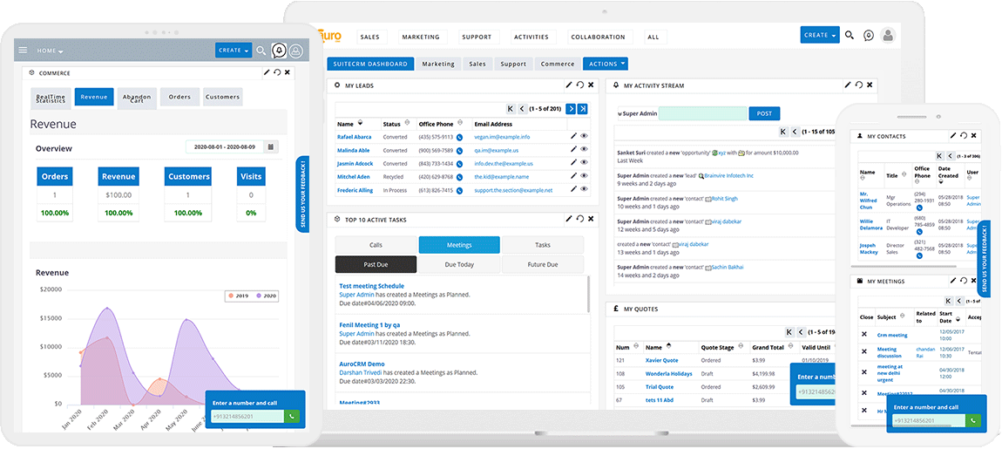Edit the Malinda Able lead row with the pencil

[x=573, y=150]
